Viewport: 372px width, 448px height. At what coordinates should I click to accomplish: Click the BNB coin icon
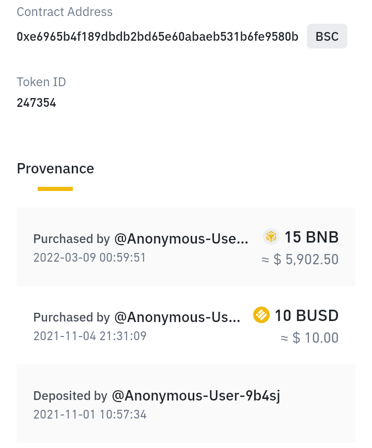pyautogui.click(x=271, y=236)
